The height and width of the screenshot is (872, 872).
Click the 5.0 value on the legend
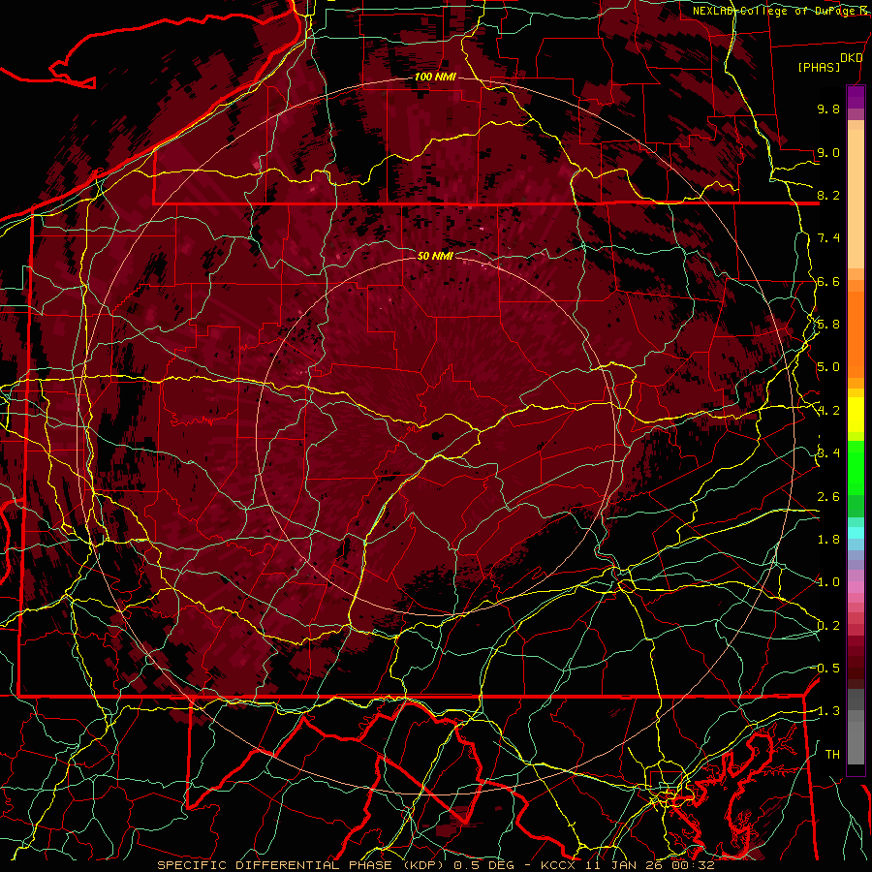point(828,367)
